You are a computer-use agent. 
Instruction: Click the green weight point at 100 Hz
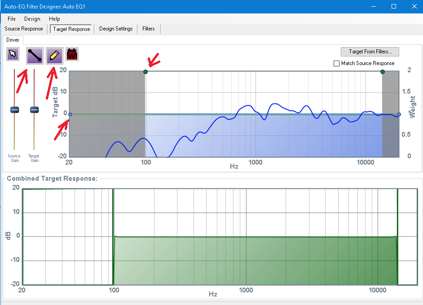pyautogui.click(x=145, y=72)
